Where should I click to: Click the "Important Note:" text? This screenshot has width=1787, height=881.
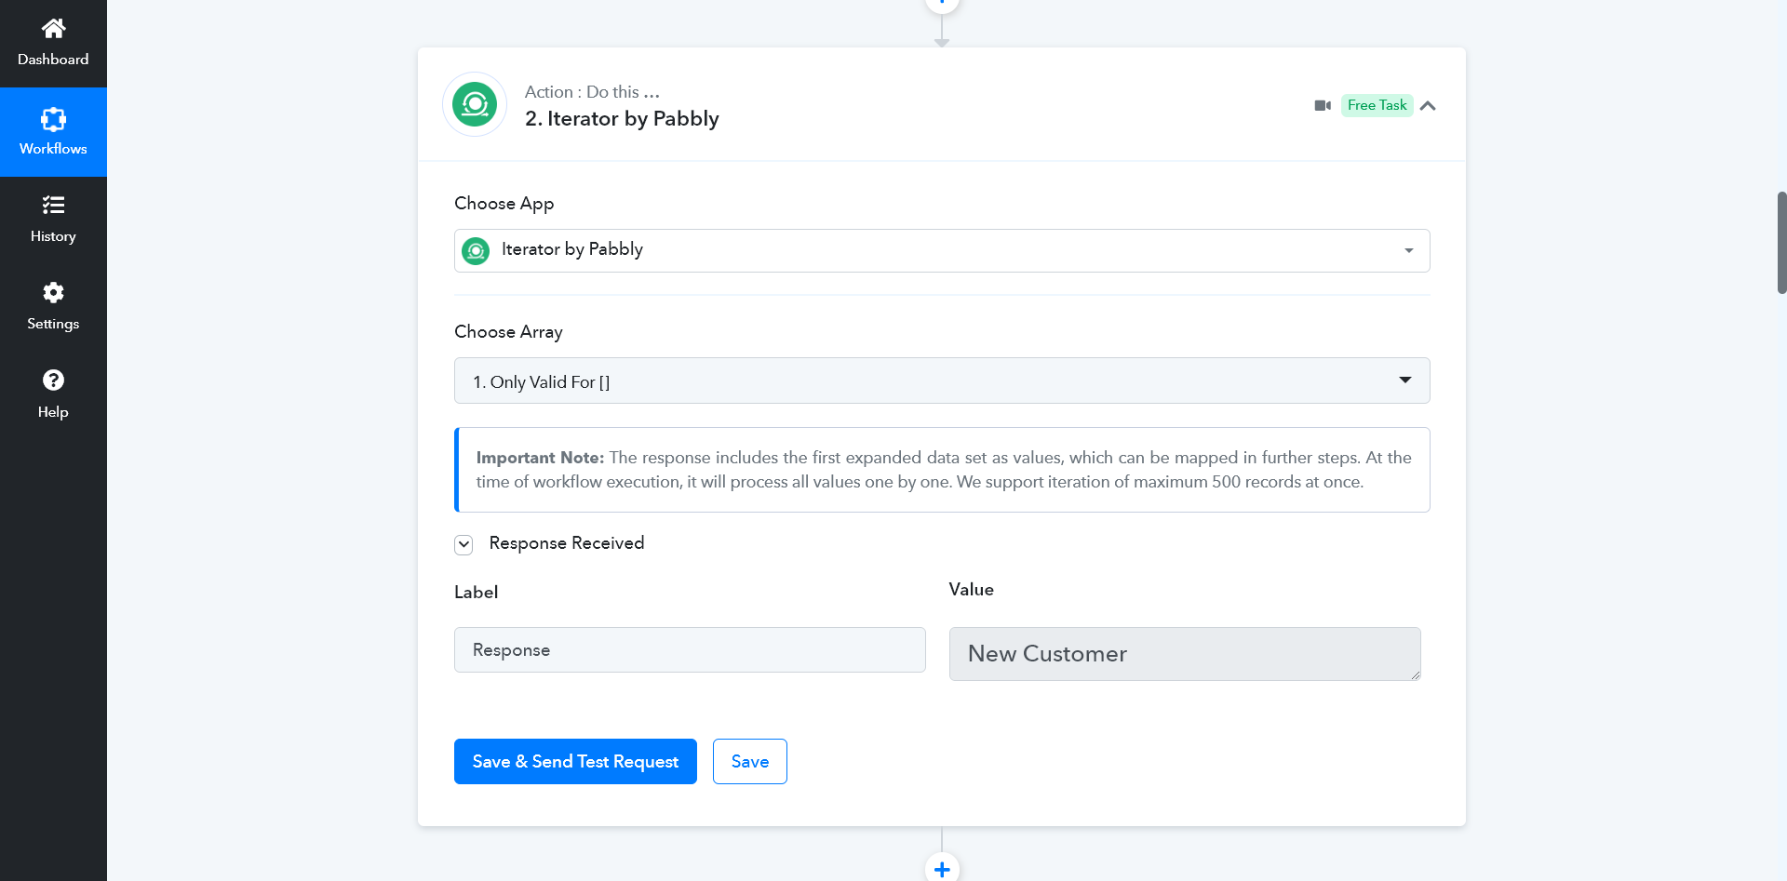(540, 458)
